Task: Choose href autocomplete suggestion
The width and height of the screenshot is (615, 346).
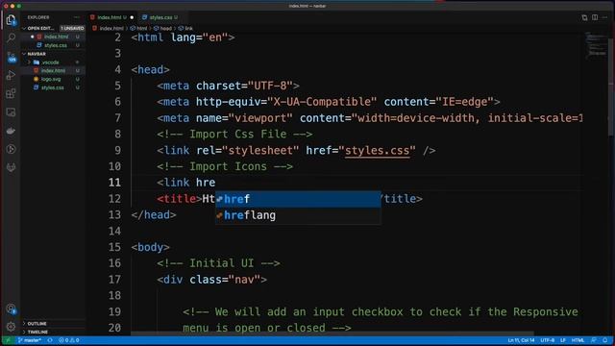Action: [298, 199]
